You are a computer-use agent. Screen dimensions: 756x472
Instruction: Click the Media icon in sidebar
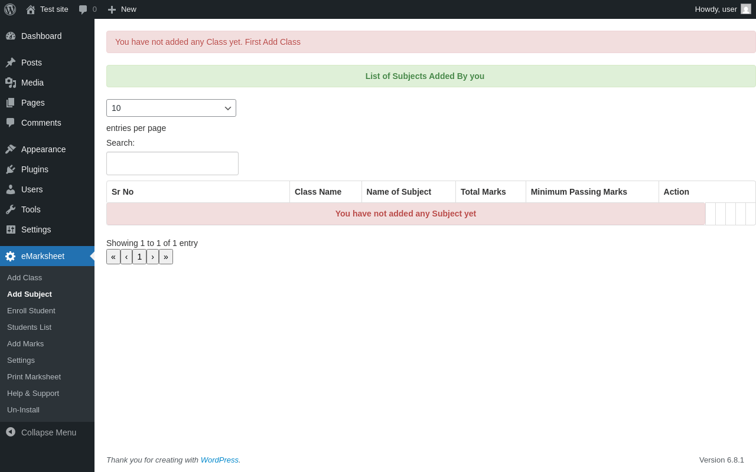11,83
